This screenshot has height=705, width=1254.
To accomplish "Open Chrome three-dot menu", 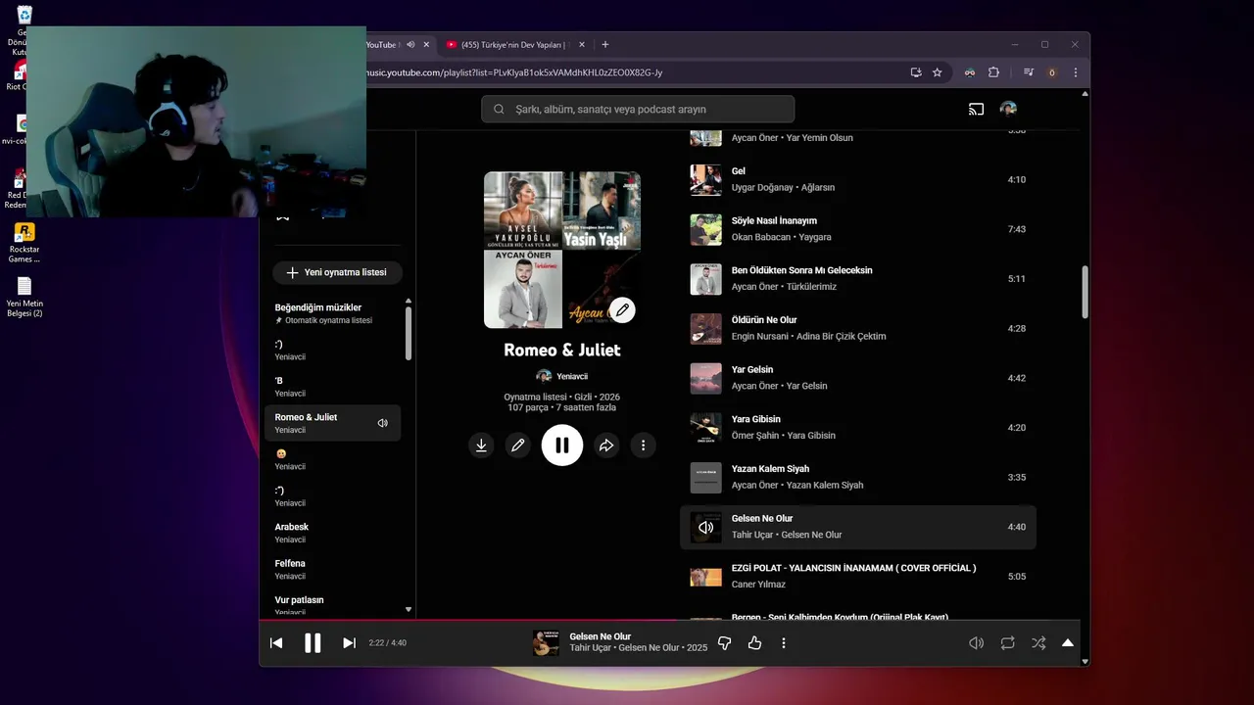I will tap(1076, 72).
